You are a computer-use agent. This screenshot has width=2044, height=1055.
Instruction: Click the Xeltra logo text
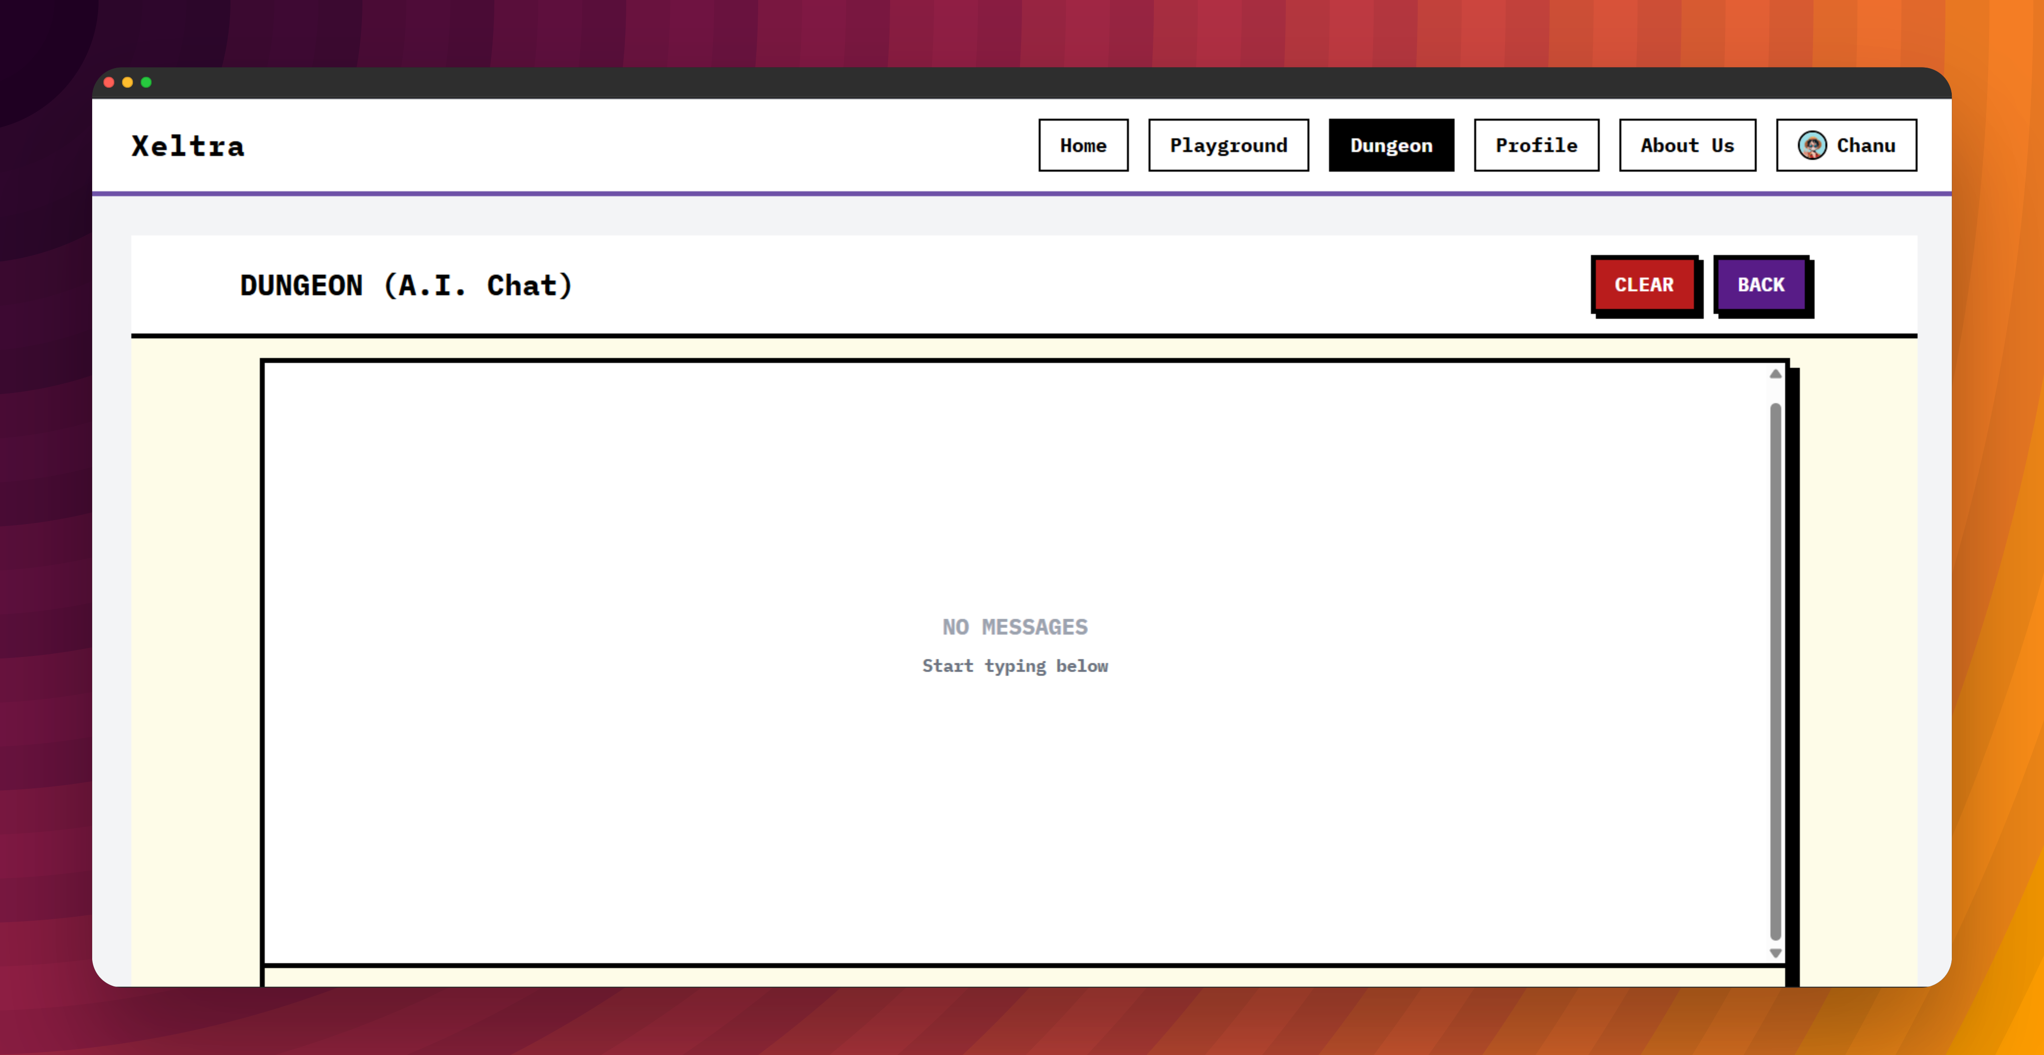pyautogui.click(x=188, y=146)
